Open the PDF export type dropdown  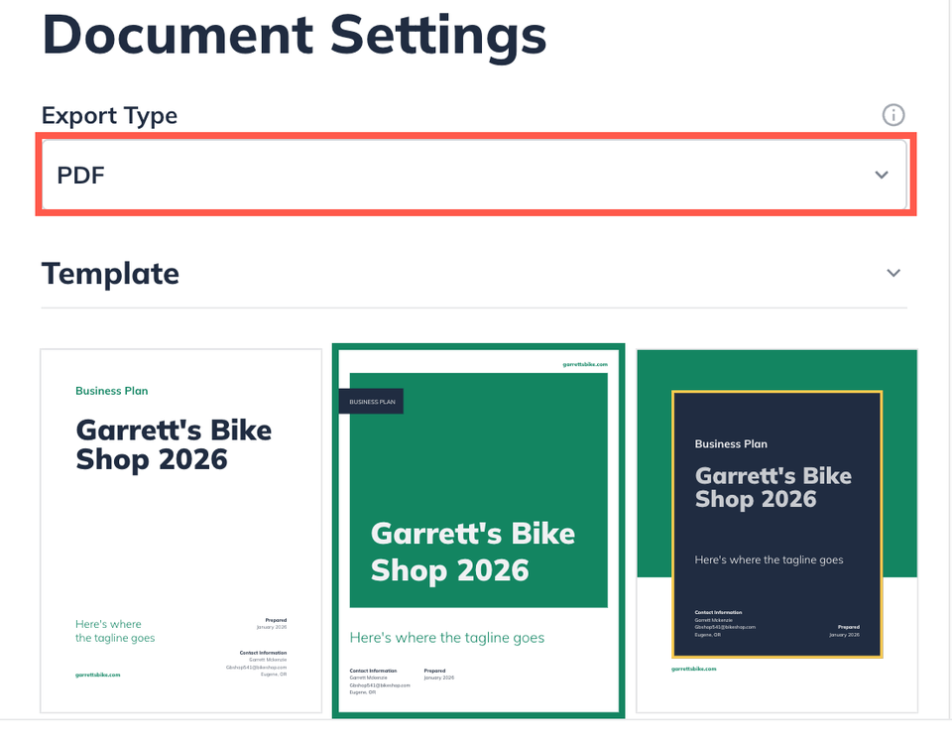coord(475,175)
